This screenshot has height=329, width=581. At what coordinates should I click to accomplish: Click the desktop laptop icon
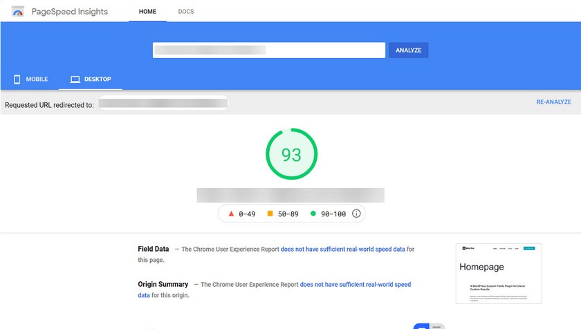75,79
